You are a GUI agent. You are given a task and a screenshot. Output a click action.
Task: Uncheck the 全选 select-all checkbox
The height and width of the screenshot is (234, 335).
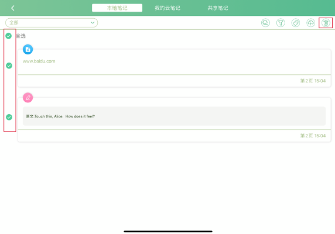tap(9, 36)
